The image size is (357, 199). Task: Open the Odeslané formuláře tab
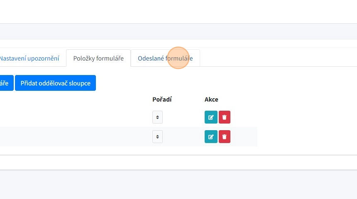(x=165, y=58)
